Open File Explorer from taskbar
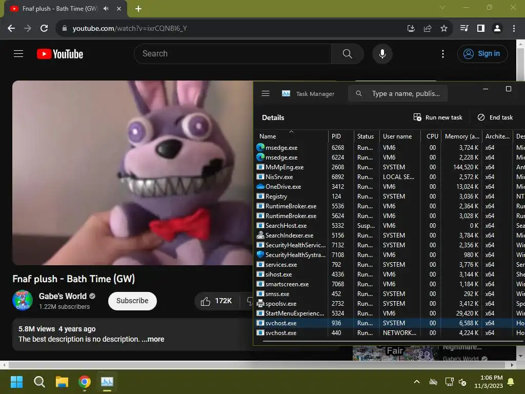The height and width of the screenshot is (394, 525). click(62, 382)
